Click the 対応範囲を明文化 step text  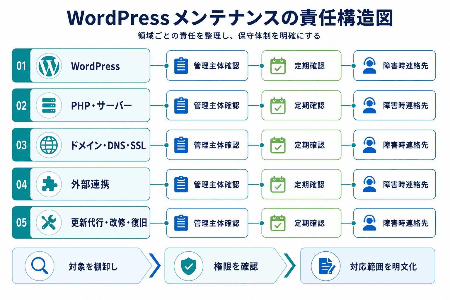[x=383, y=267]
